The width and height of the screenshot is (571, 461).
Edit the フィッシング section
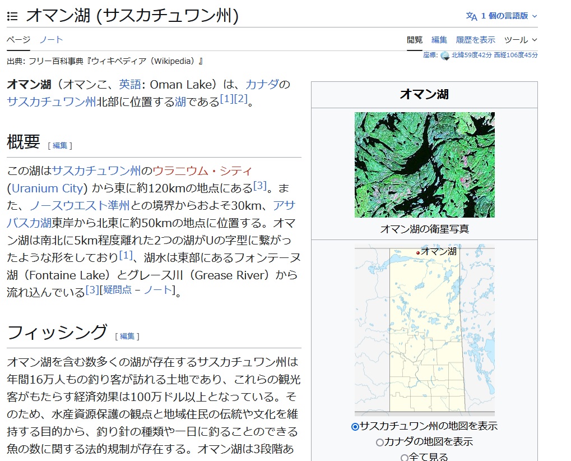tap(127, 336)
